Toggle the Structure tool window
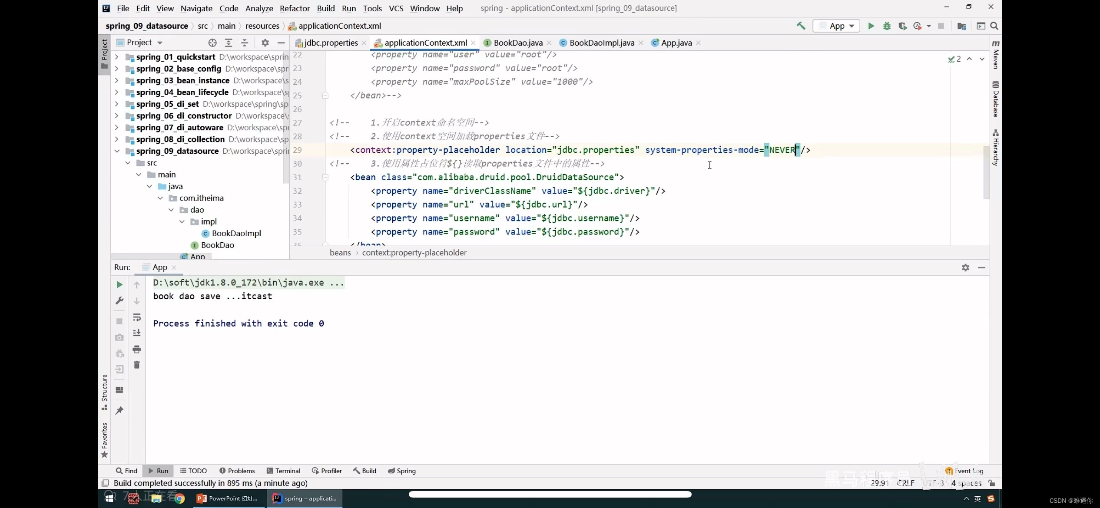 pyautogui.click(x=104, y=392)
